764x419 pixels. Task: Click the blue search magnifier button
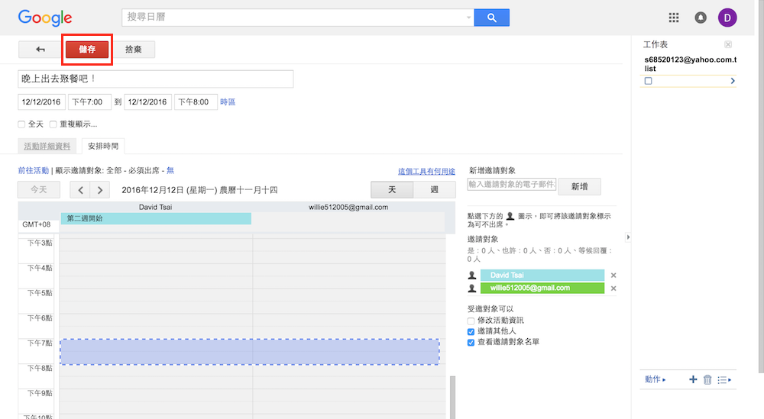click(491, 18)
